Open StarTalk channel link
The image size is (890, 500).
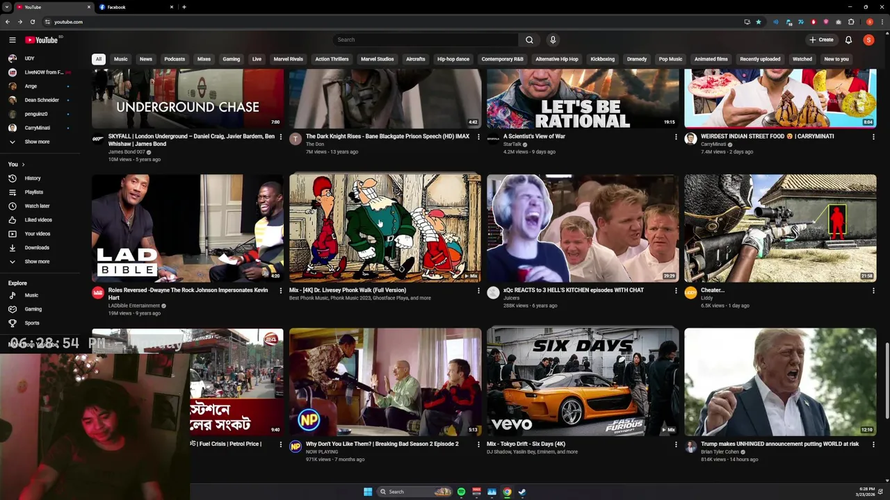tap(512, 144)
